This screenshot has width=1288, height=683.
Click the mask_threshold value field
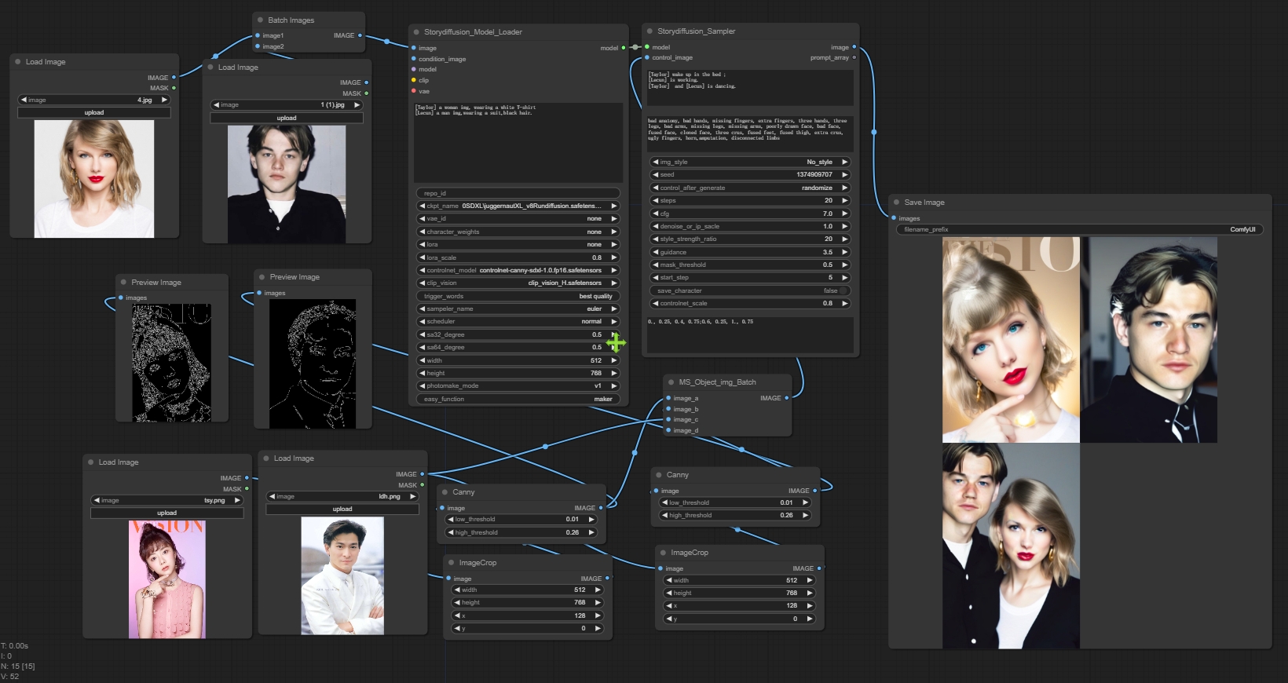750,265
